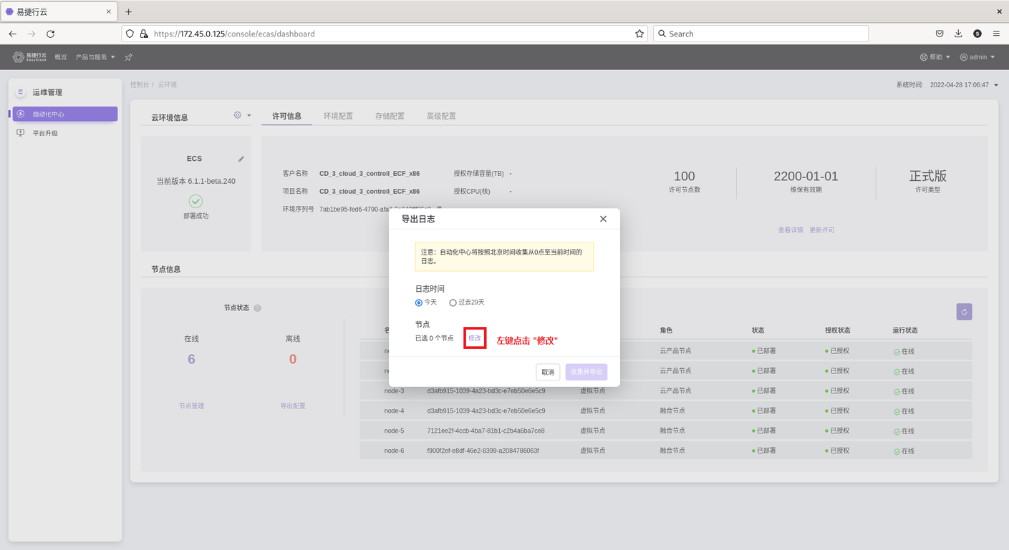Image resolution: width=1009 pixels, height=550 pixels.
Task: Click the help question icon beside node status
Action: click(258, 308)
